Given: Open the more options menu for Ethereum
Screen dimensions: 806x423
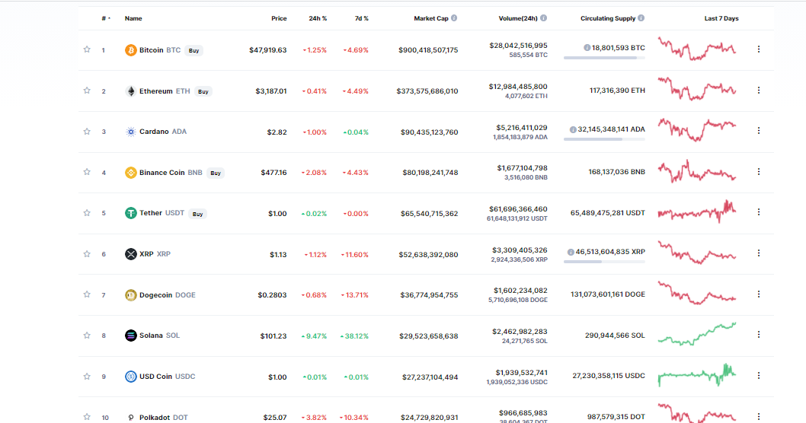Looking at the screenshot, I should [759, 91].
